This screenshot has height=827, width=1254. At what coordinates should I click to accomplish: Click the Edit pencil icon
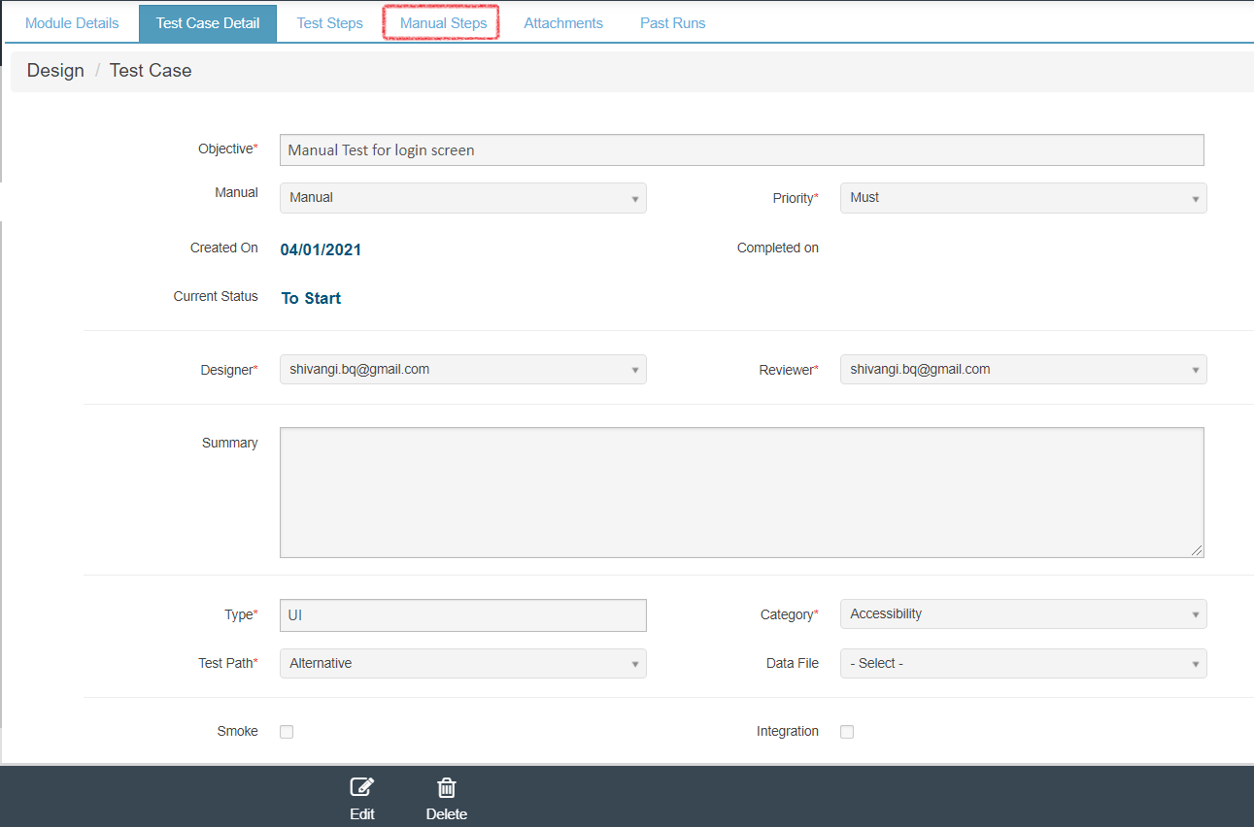pyautogui.click(x=362, y=787)
